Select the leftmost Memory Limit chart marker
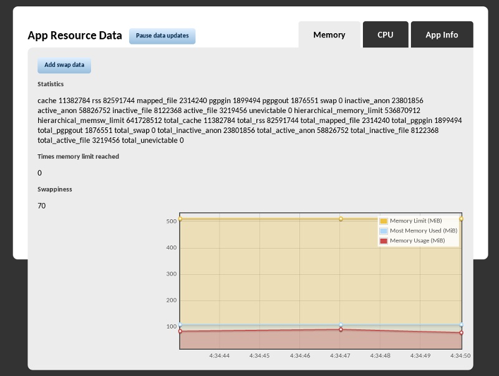499x376 pixels. [180, 219]
